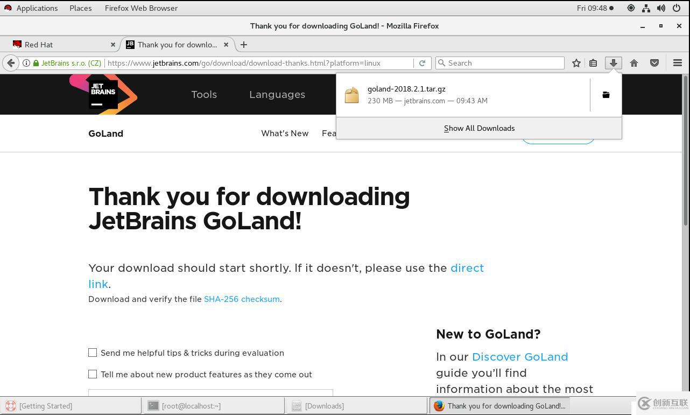
Task: Click the power icon in top bar
Action: point(677,8)
